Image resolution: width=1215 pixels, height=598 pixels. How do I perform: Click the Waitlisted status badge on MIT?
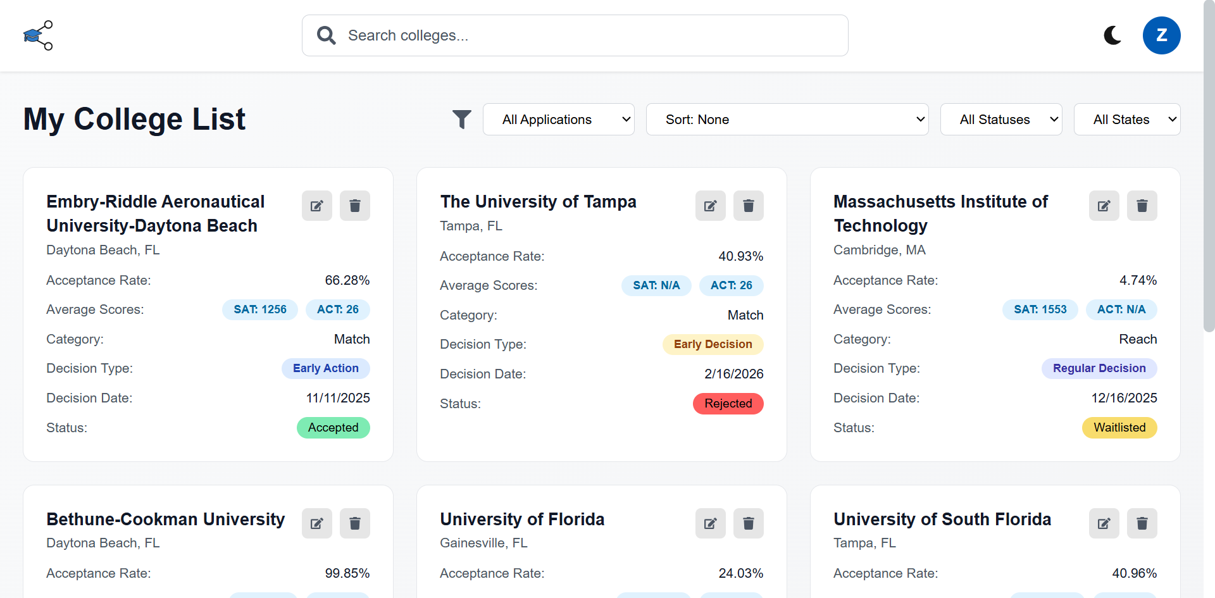[1119, 428]
